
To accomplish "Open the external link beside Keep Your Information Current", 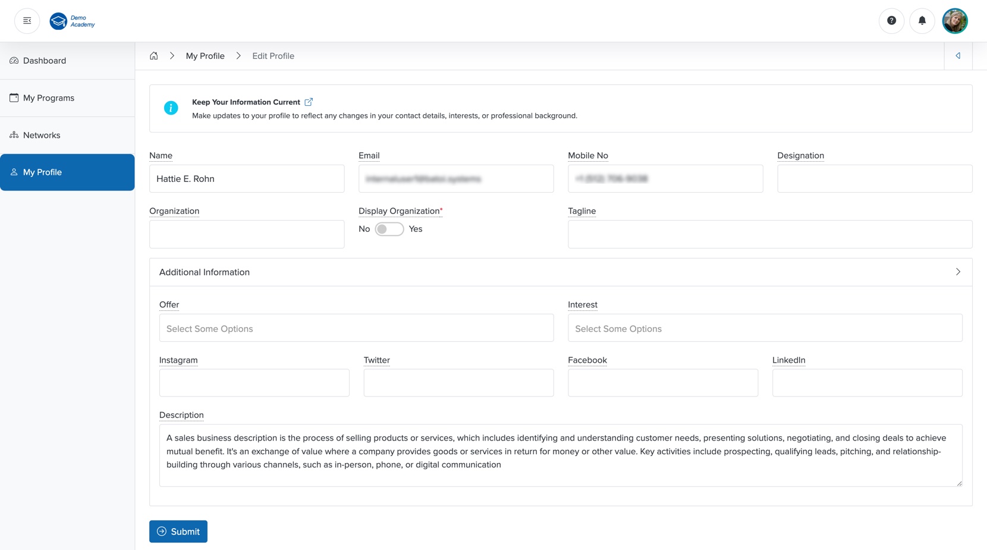I will (309, 102).
